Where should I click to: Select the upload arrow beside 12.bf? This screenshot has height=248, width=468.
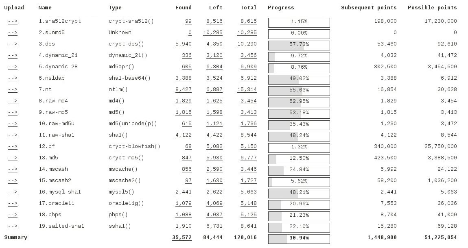(x=13, y=146)
